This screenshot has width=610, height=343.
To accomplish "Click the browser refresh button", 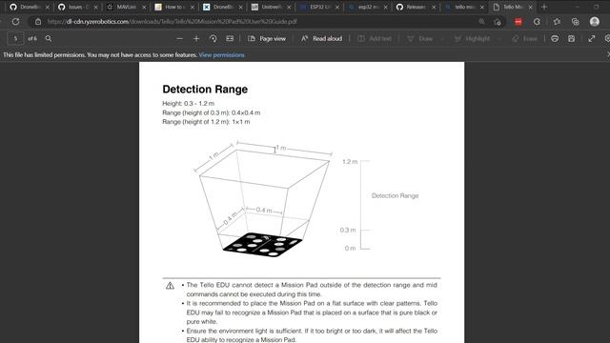I will pyautogui.click(x=15, y=22).
